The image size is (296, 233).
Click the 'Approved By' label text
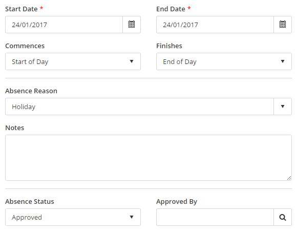tap(177, 202)
